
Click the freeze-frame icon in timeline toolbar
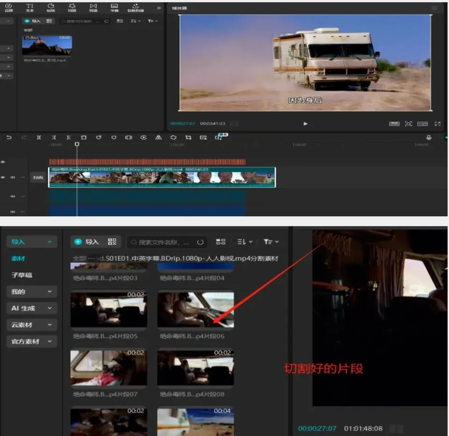129,138
